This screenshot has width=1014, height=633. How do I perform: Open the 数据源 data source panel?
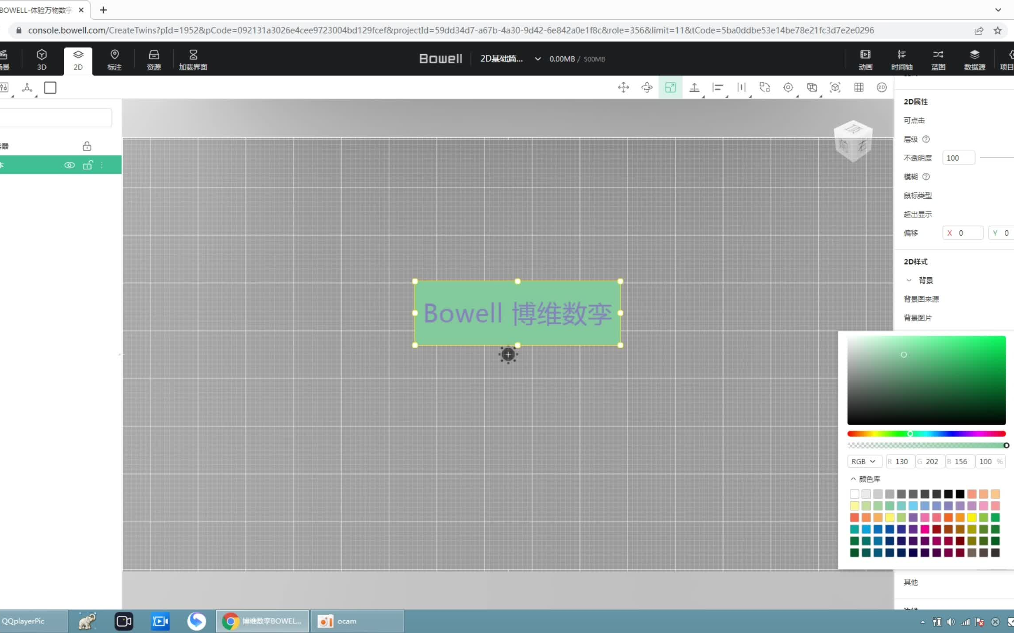coord(974,60)
